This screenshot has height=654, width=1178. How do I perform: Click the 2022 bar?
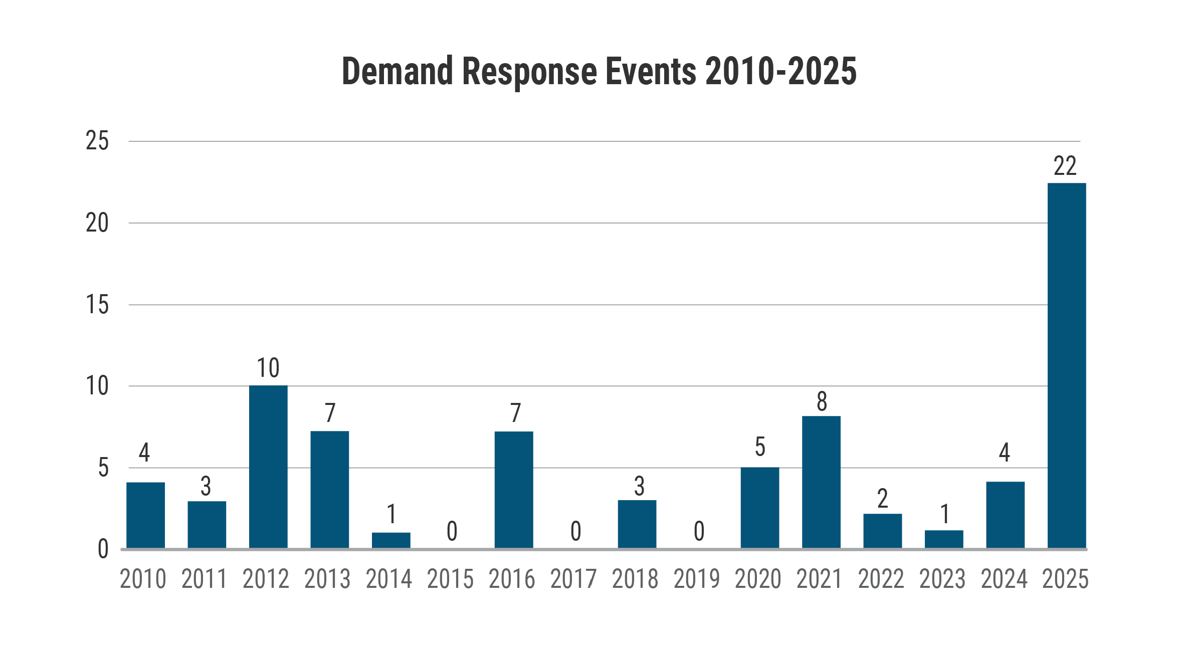(x=883, y=531)
